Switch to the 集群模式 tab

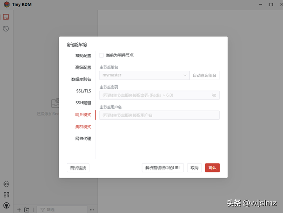pos(83,127)
